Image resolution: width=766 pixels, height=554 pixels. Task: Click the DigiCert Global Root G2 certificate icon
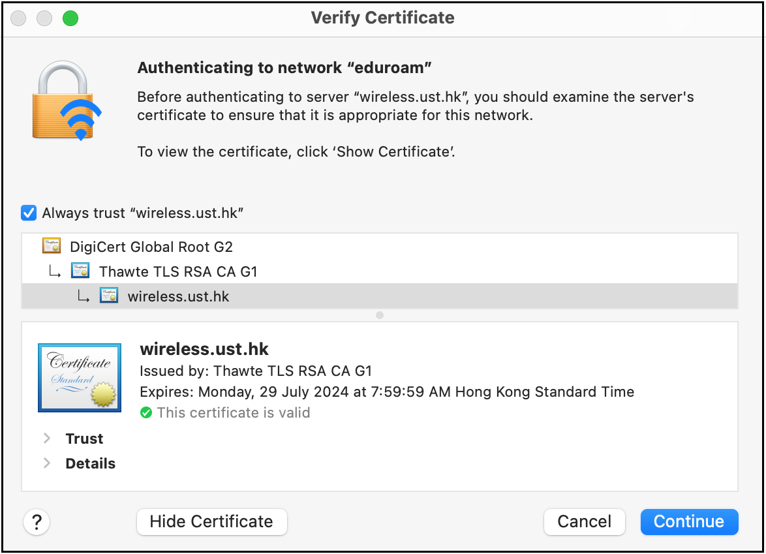coord(52,247)
